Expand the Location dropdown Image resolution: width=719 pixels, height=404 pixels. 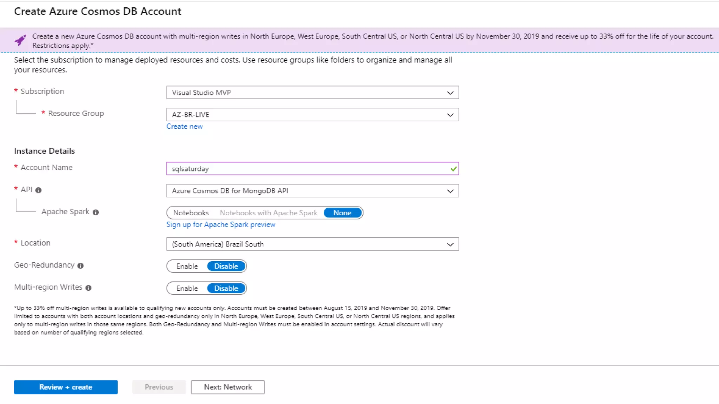pyautogui.click(x=312, y=244)
